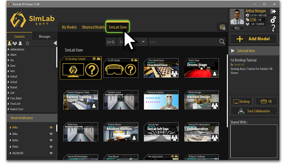Click the search magnifier icon

222,42
